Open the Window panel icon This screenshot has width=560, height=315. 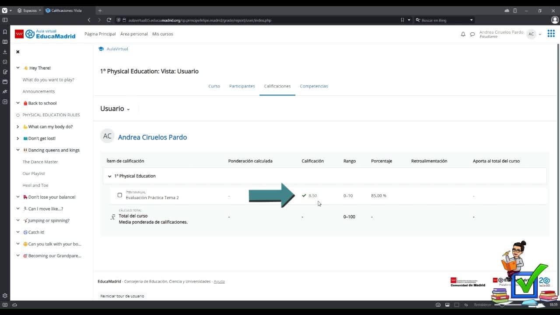[5, 82]
